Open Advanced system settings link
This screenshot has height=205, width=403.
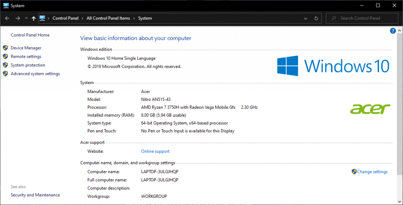[x=35, y=74]
